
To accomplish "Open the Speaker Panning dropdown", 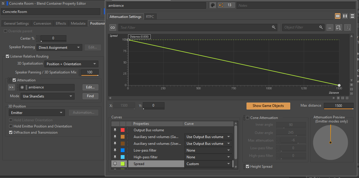I will (59, 47).
